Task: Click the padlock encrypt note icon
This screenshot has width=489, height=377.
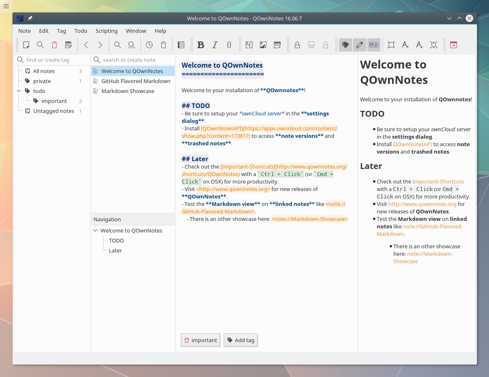Action: (x=297, y=45)
